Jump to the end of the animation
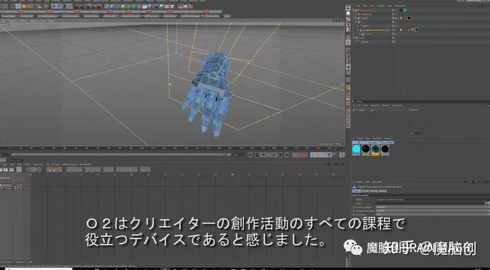 (x=286, y=155)
